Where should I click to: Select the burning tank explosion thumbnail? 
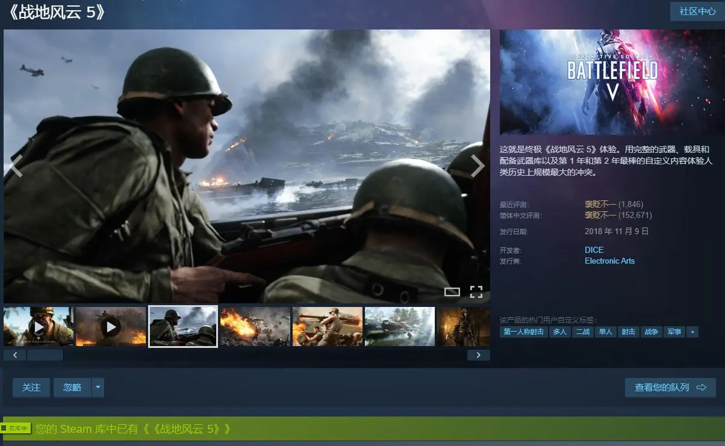point(255,327)
